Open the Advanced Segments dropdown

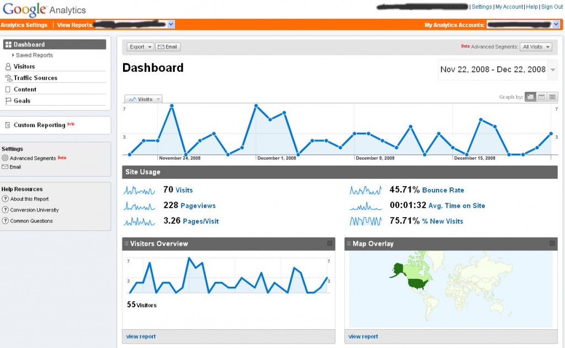tap(536, 46)
